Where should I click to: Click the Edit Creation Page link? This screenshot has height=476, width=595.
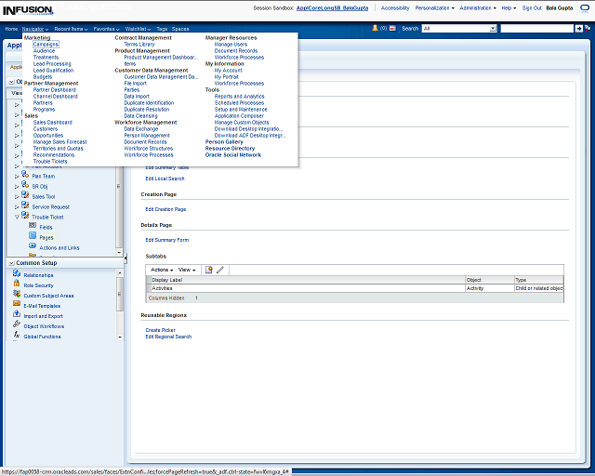(165, 209)
